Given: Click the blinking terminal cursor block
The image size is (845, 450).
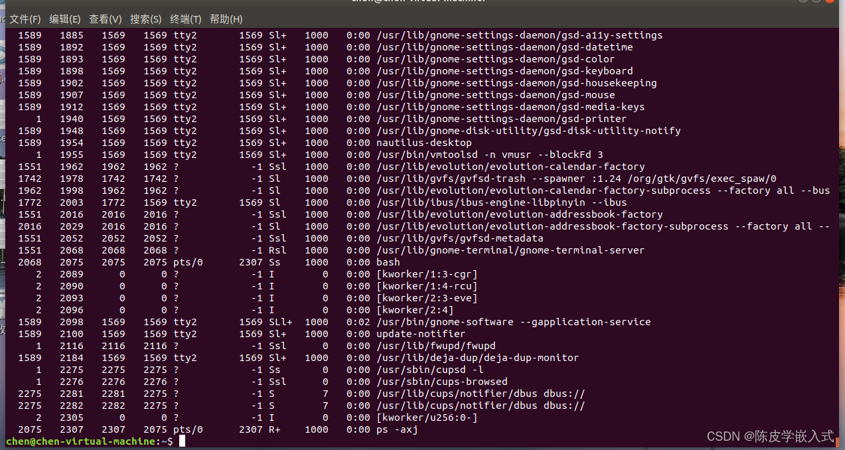Looking at the screenshot, I should tap(180, 440).
